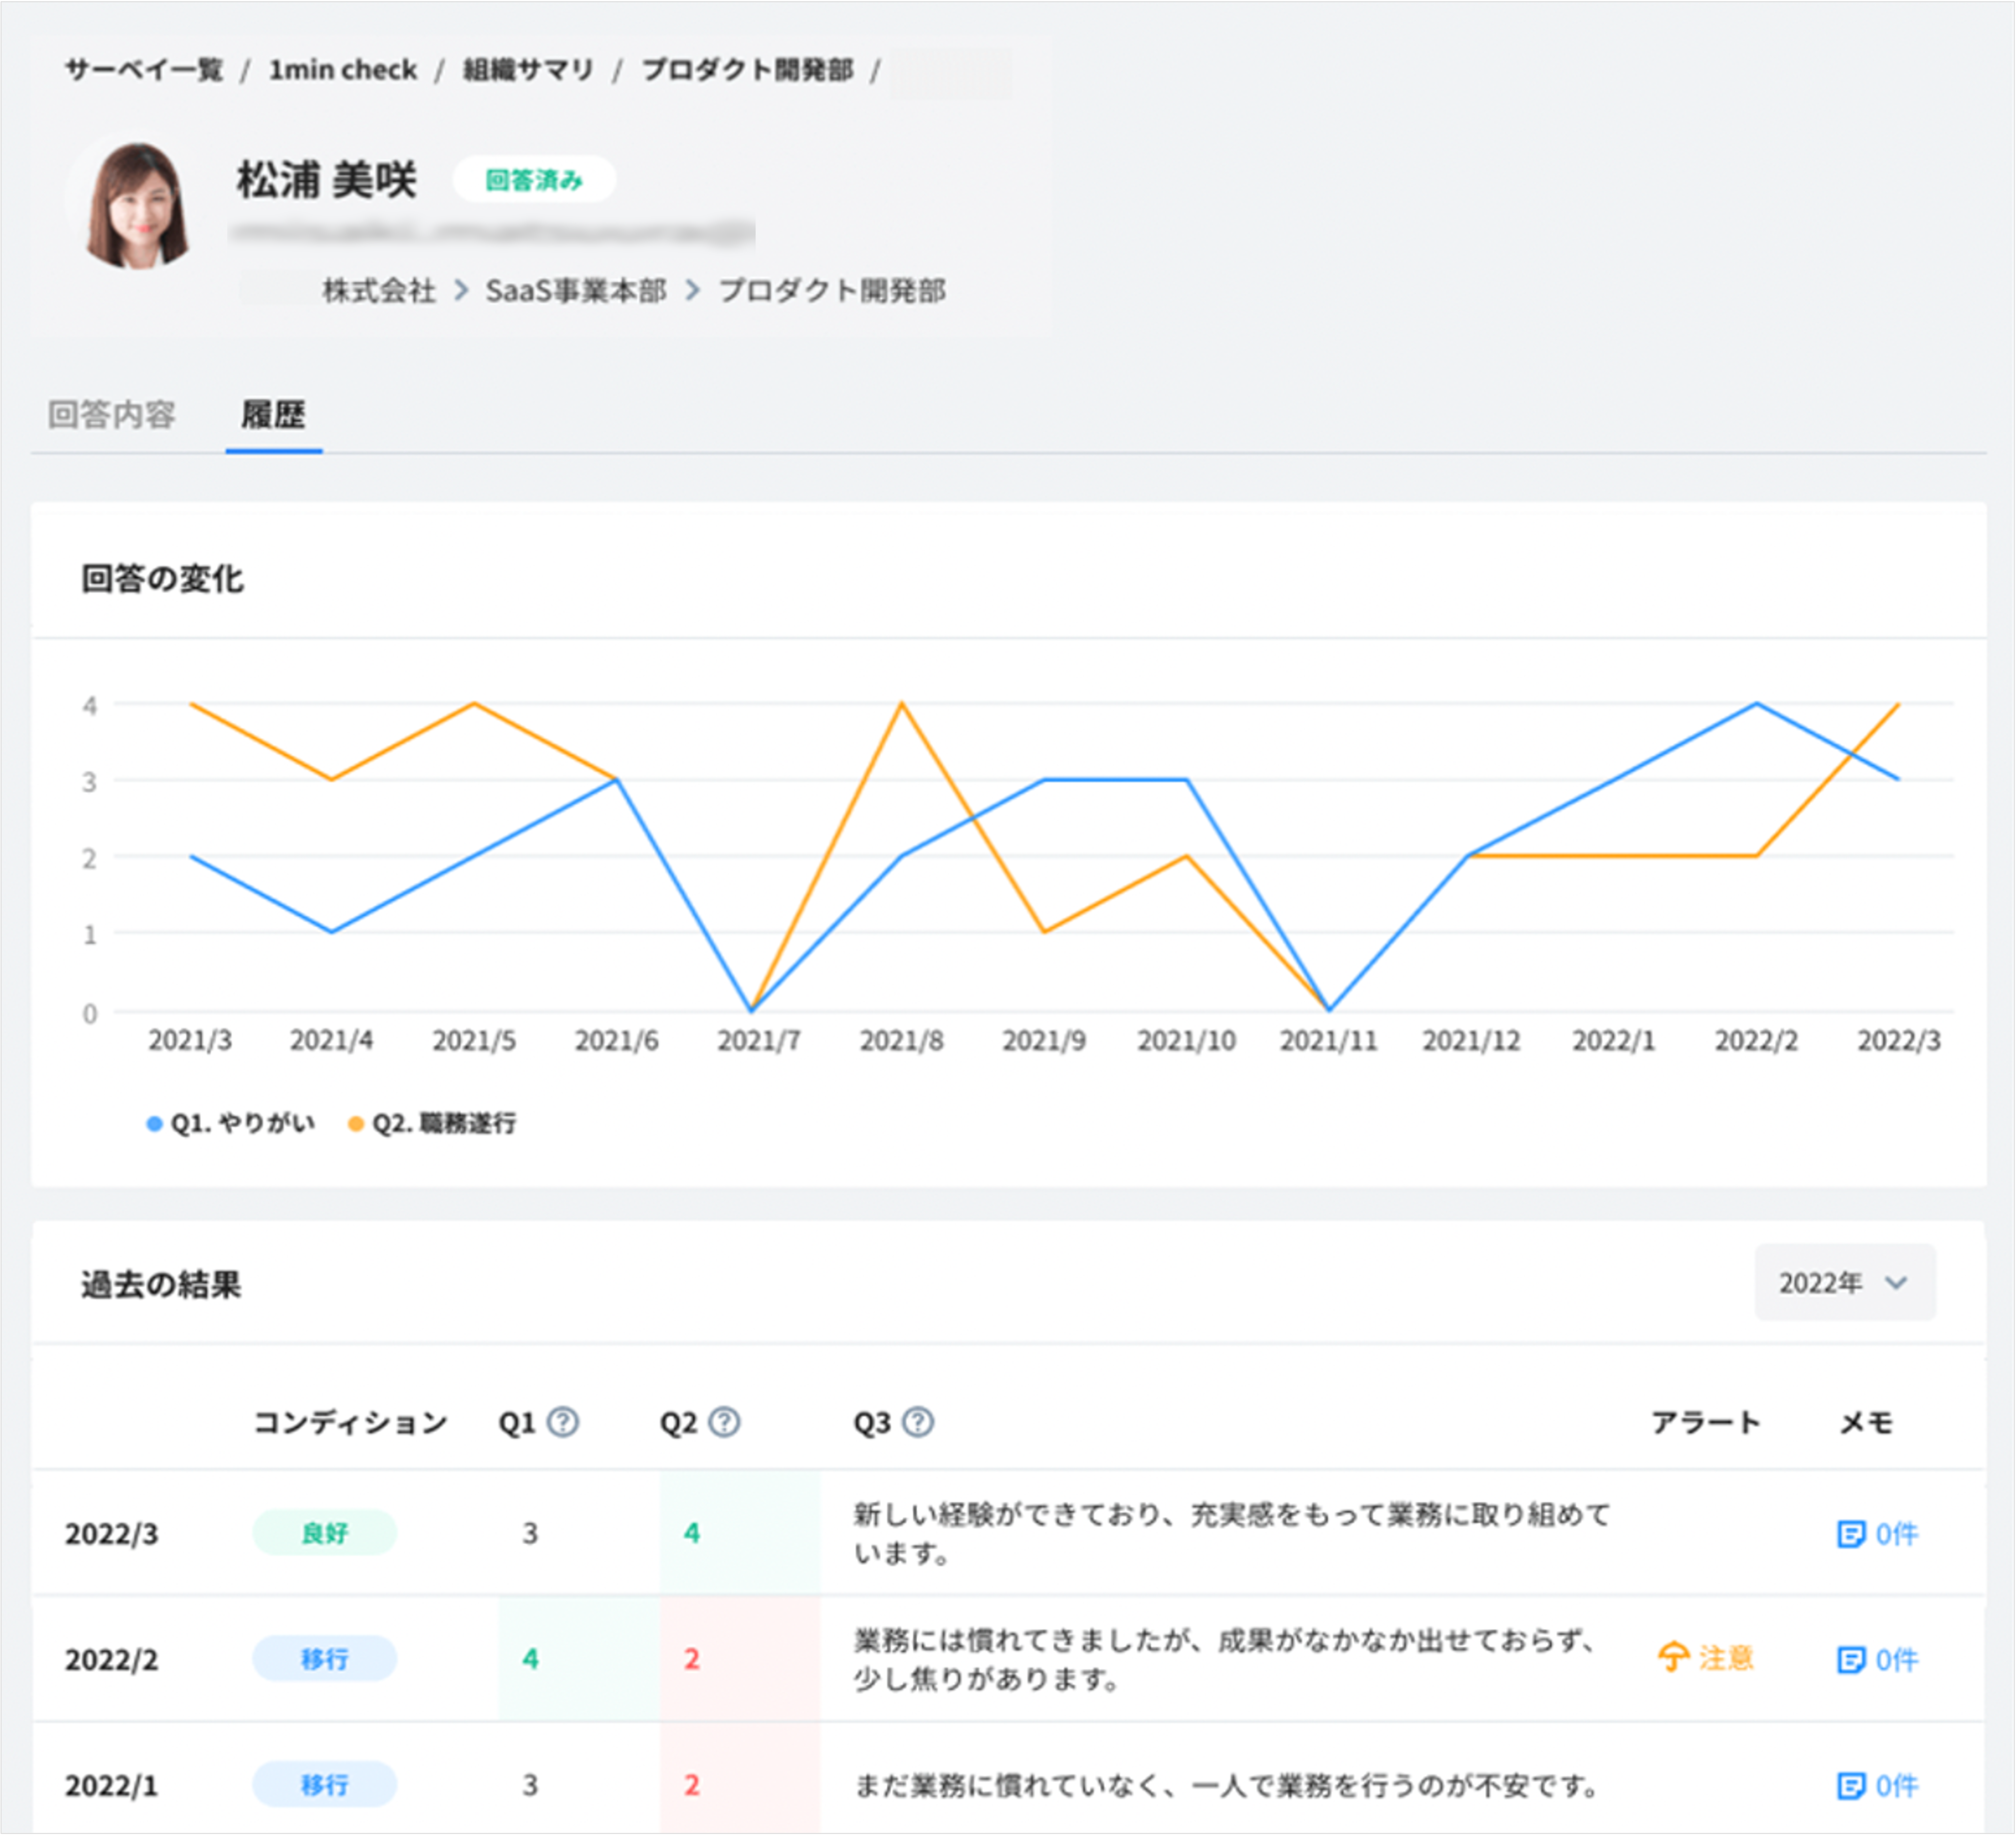
Task: Open the memo icon for 2022/3 row
Action: pos(1852,1533)
